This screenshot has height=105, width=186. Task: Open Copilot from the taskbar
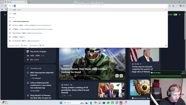95,103
